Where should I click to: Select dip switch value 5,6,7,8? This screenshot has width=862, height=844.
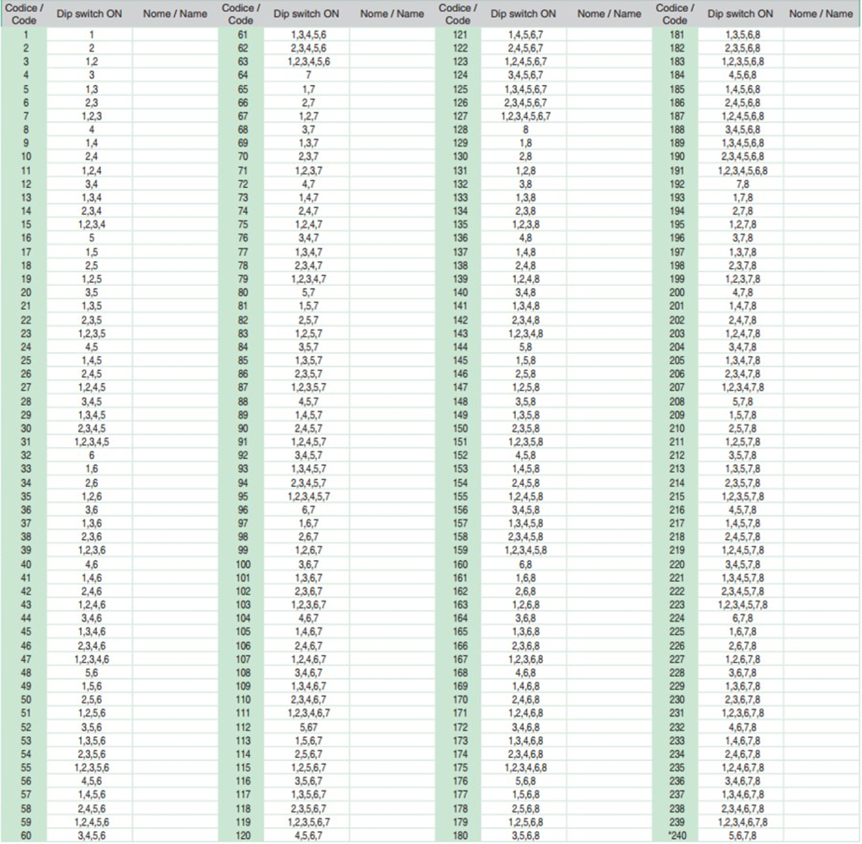point(742,835)
